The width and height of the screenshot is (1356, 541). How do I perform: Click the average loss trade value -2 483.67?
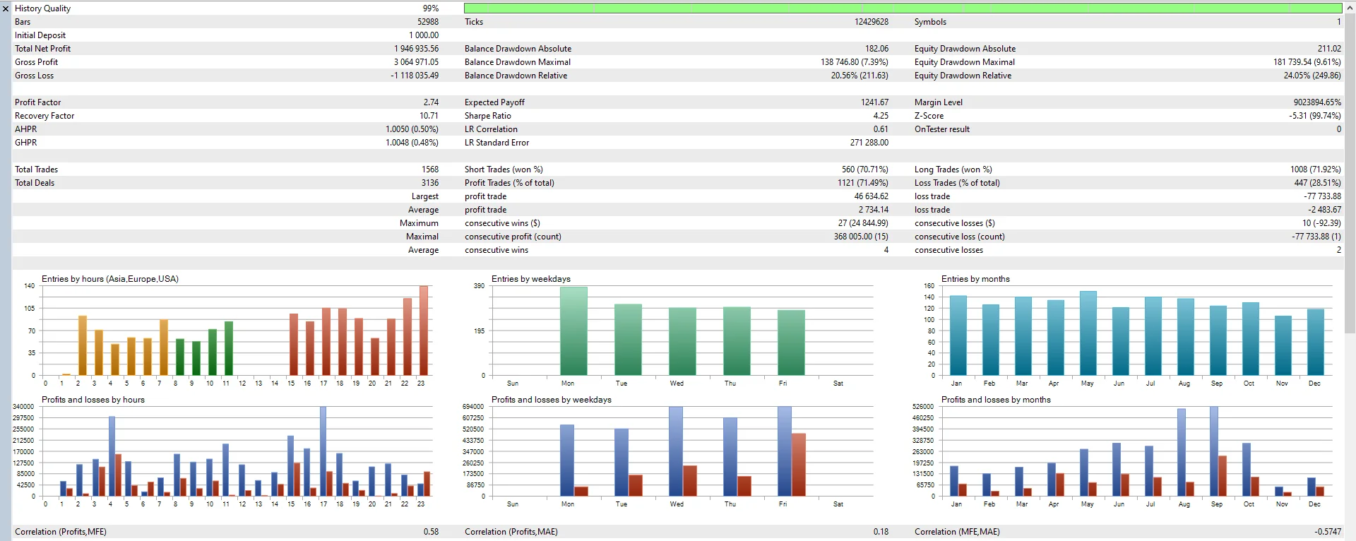tap(1324, 210)
